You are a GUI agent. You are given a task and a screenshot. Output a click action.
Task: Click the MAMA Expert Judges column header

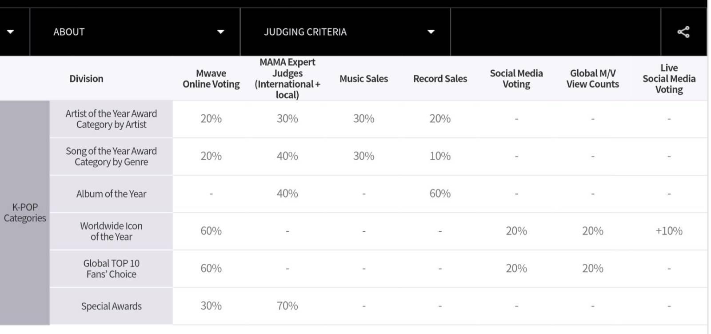point(287,79)
